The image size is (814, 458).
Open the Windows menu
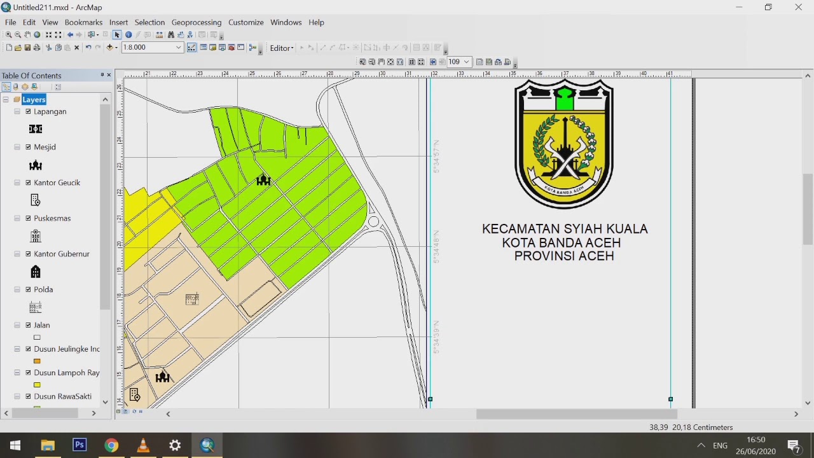(x=286, y=22)
